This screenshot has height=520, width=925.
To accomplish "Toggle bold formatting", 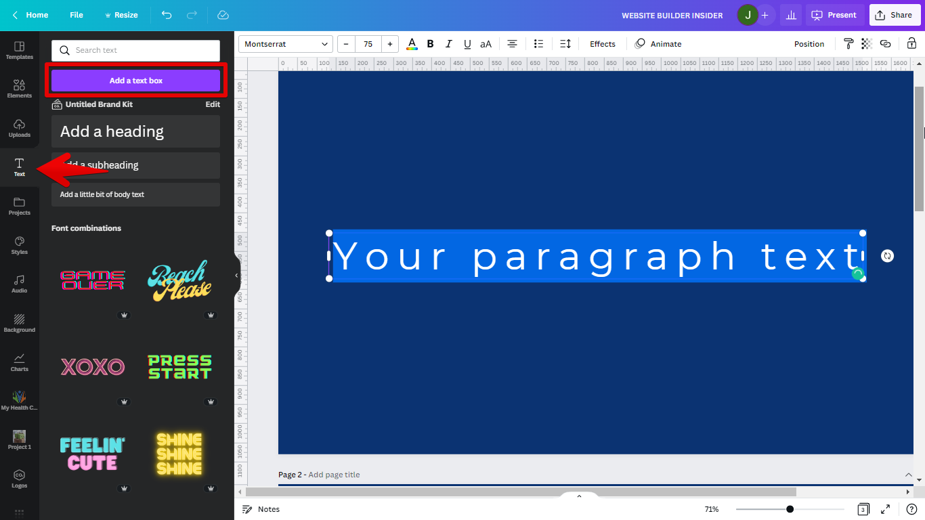I will click(x=430, y=44).
